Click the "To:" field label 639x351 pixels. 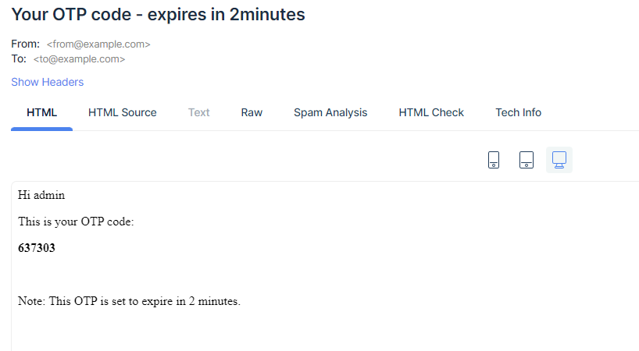click(x=19, y=58)
